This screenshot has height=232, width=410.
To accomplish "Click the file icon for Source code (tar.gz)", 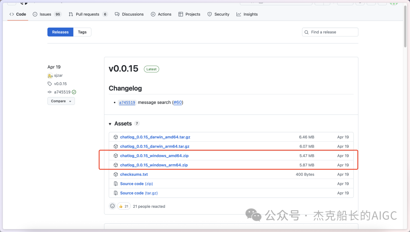I will [115, 193].
